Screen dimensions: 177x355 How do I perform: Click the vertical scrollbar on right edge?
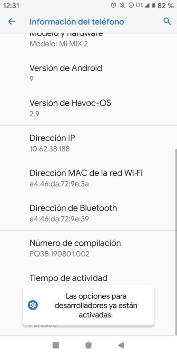tap(176, 242)
